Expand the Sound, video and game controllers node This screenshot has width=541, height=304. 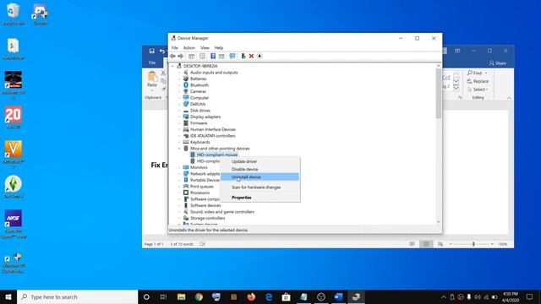tap(179, 212)
